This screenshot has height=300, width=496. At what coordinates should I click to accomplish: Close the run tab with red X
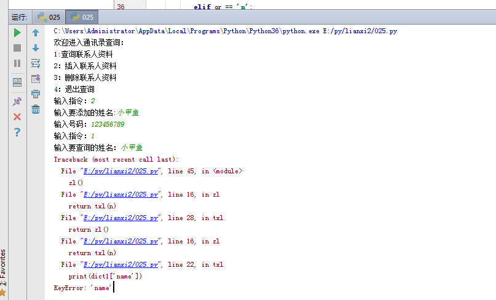17,116
